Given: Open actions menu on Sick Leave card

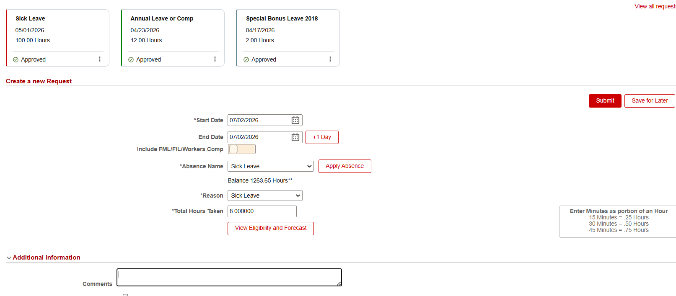Looking at the screenshot, I should [100, 59].
